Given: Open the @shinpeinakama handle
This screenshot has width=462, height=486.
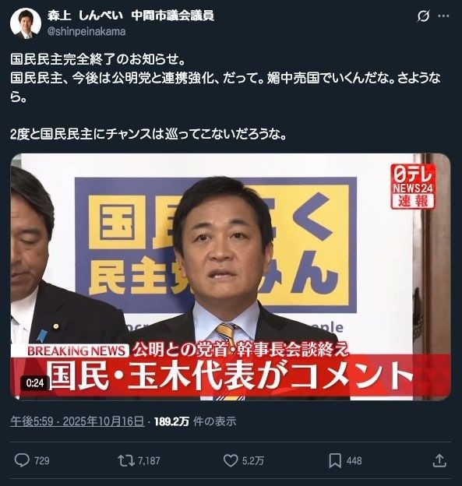Looking at the screenshot, I should coord(86,31).
